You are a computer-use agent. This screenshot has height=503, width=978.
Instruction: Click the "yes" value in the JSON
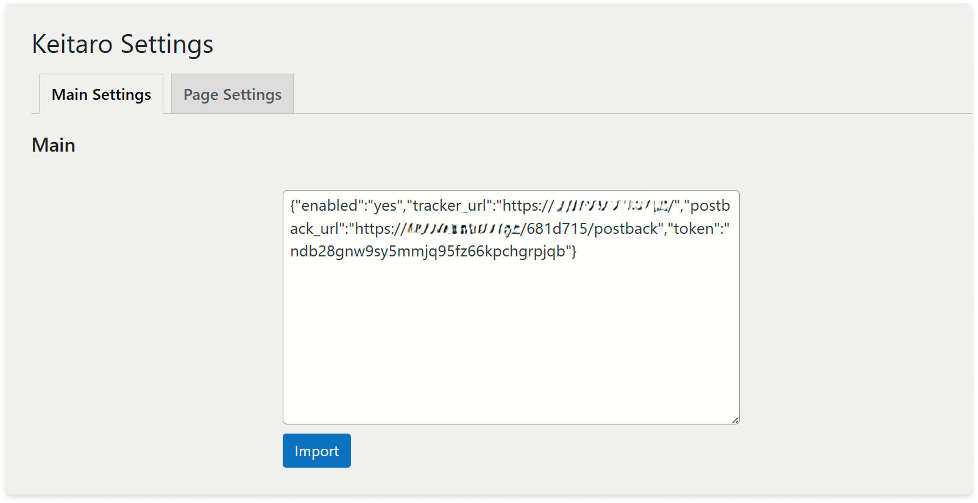(x=385, y=206)
